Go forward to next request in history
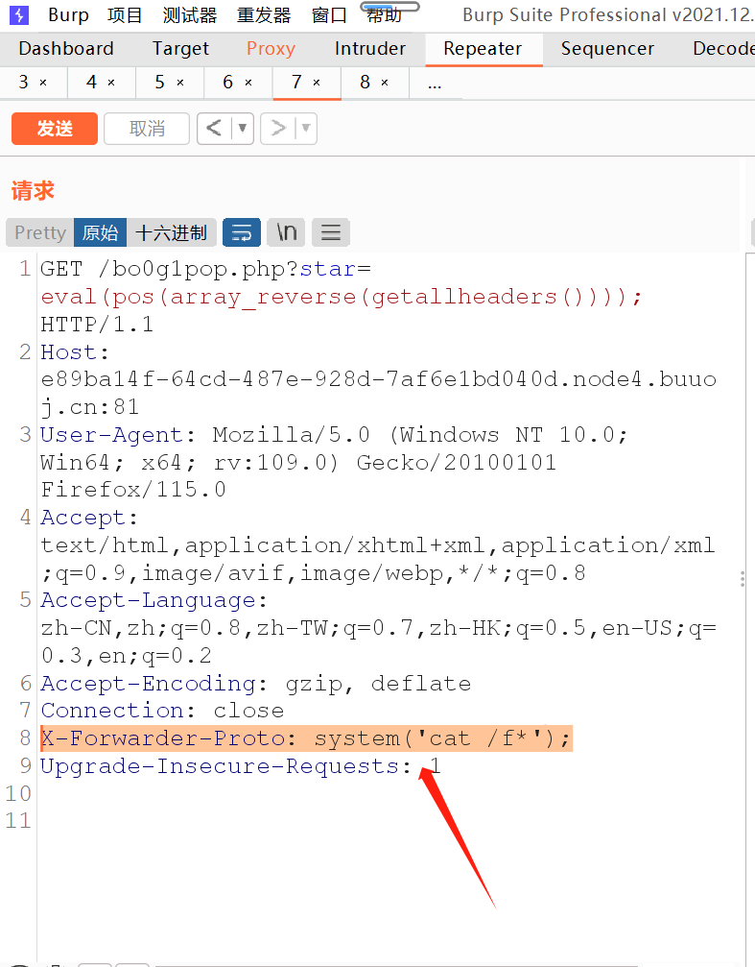 (x=278, y=129)
